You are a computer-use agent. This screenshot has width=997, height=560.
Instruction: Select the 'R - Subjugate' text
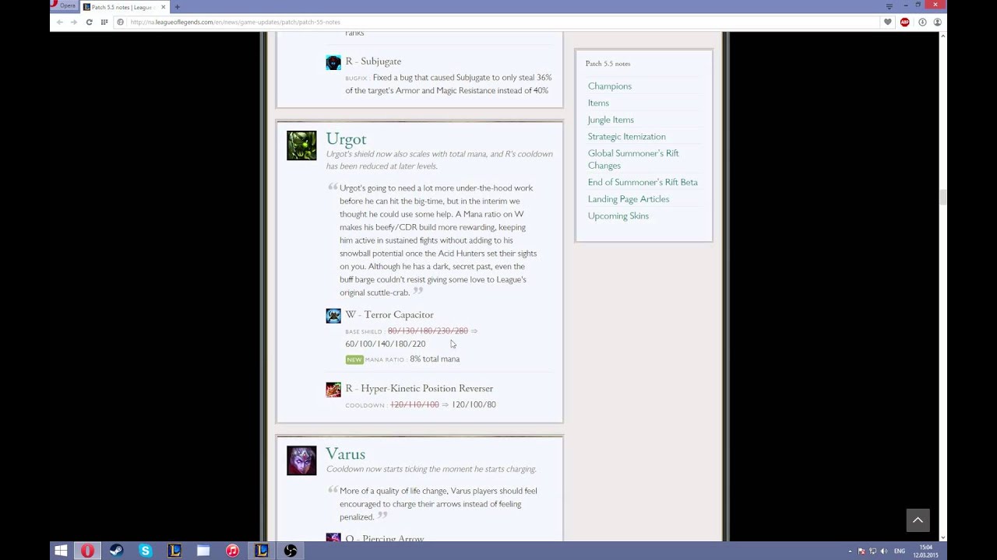point(373,61)
